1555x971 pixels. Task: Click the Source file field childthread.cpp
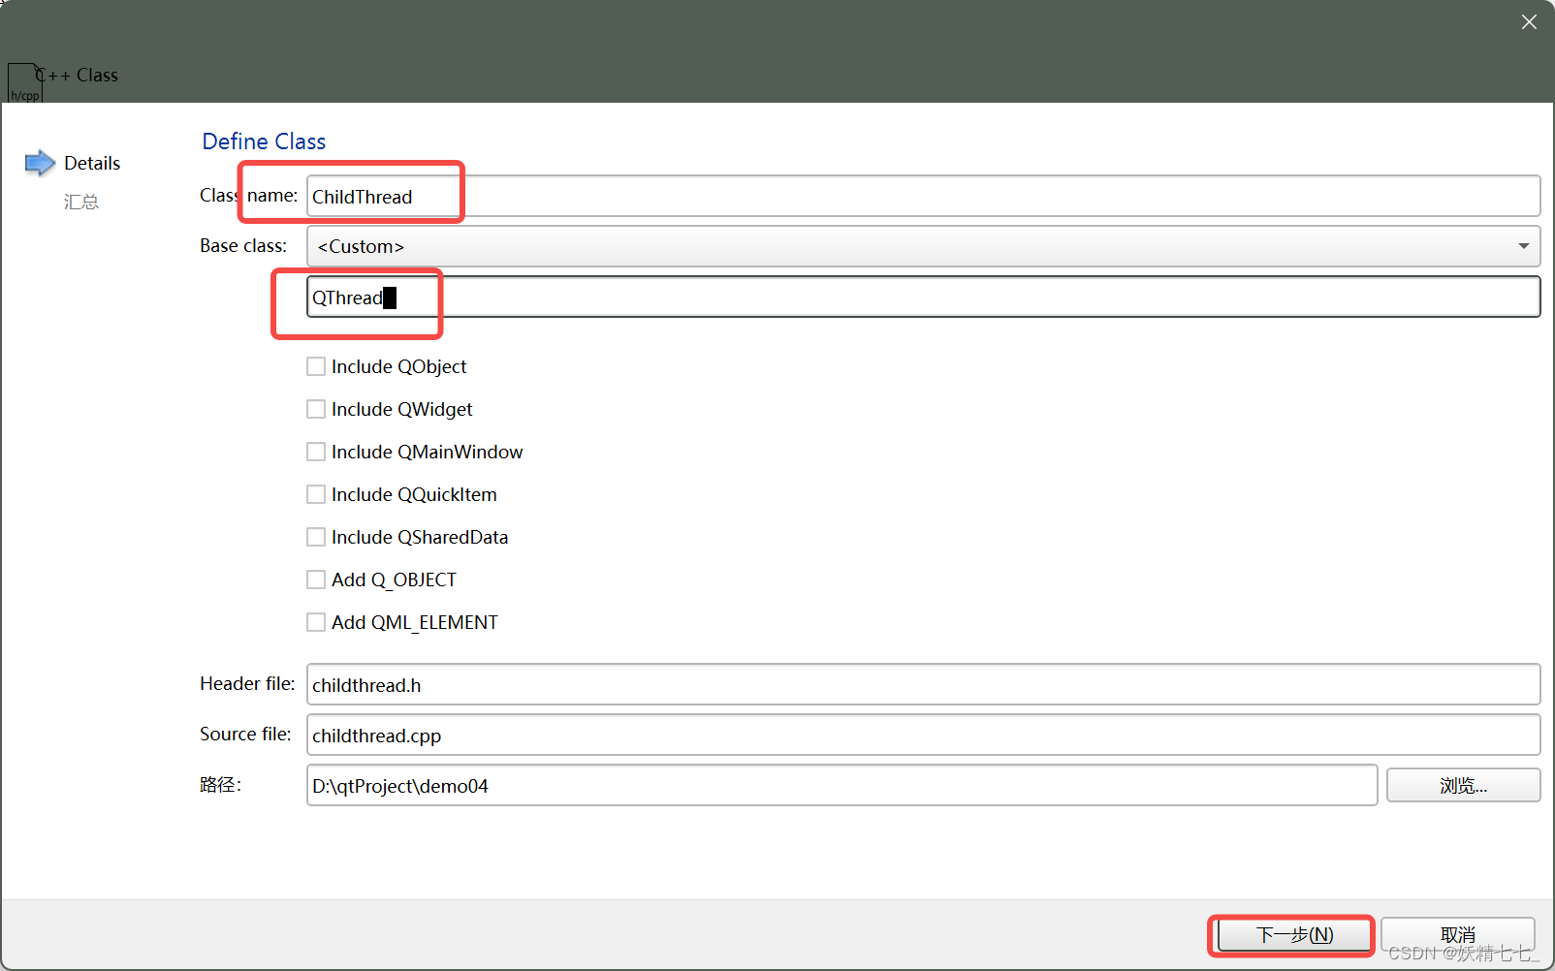923,735
